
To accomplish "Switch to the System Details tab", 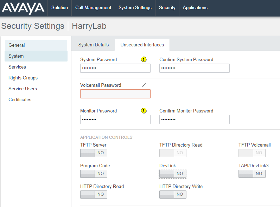I will [94, 45].
